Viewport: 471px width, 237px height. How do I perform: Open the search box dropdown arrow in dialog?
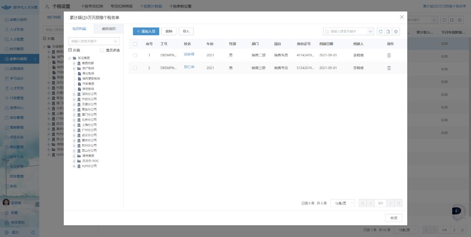click(x=370, y=32)
